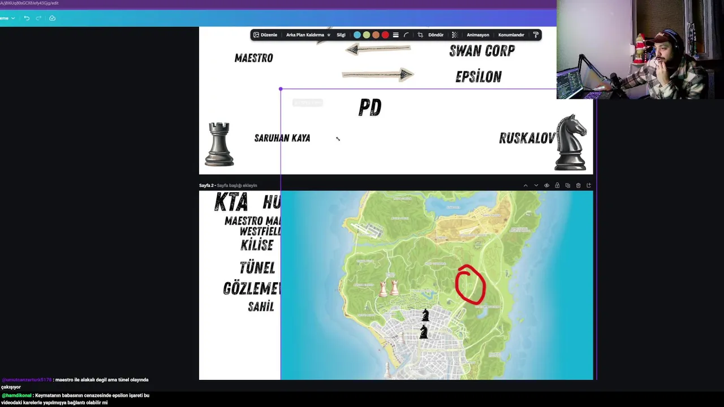Click username hamdikonal in chat
Image resolution: width=724 pixels, height=407 pixels.
tap(17, 396)
